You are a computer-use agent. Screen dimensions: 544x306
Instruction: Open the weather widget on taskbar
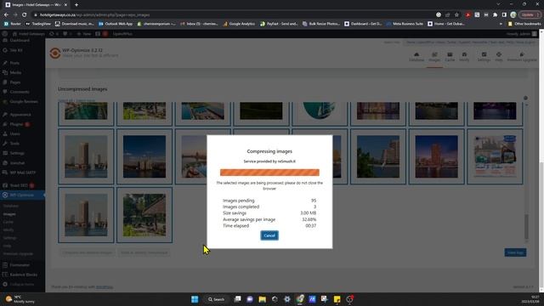(x=20, y=299)
